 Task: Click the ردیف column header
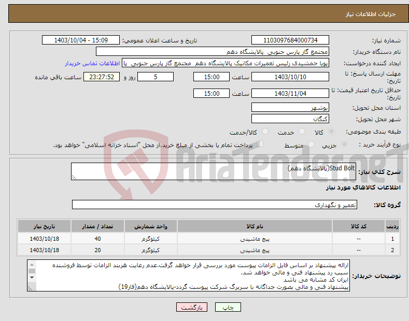click(x=392, y=226)
